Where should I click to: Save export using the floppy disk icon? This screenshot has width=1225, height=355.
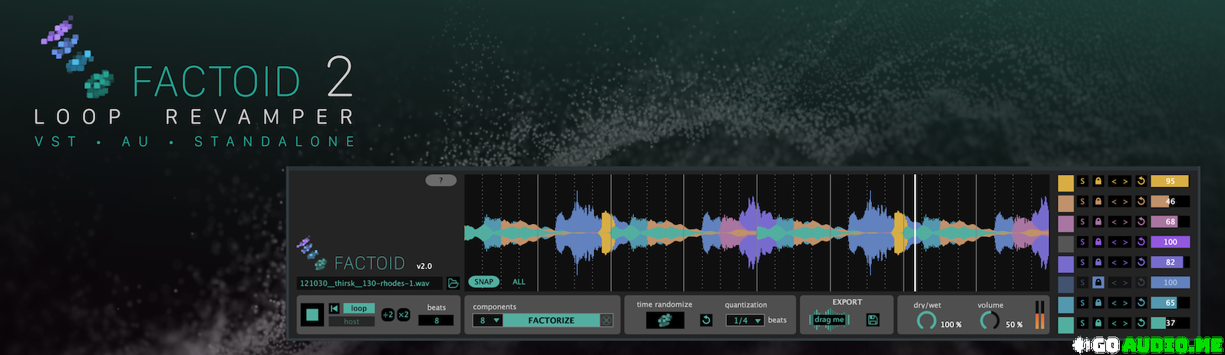[x=873, y=320]
